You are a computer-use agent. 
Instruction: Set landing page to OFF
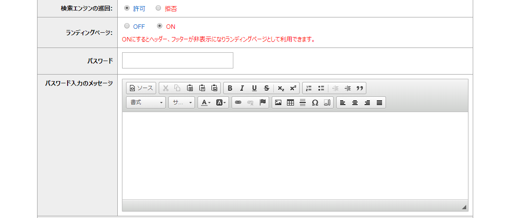click(127, 26)
